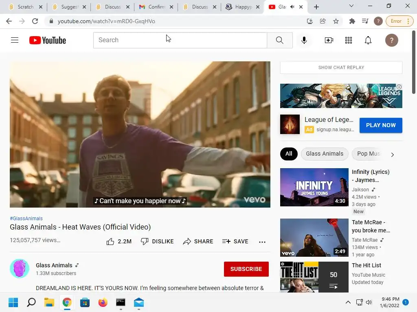Image resolution: width=417 pixels, height=312 pixels.
Task: Open the YouTube account avatar menu
Action: pos(391,40)
